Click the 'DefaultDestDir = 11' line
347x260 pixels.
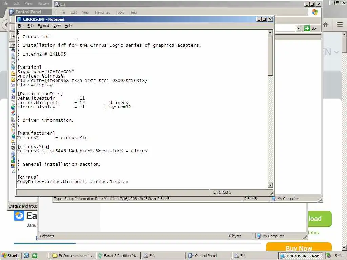[x=51, y=98]
